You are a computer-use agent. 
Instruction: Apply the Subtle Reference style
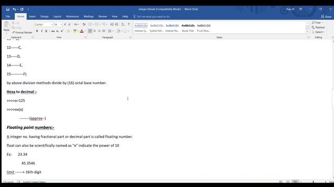pos(157,28)
